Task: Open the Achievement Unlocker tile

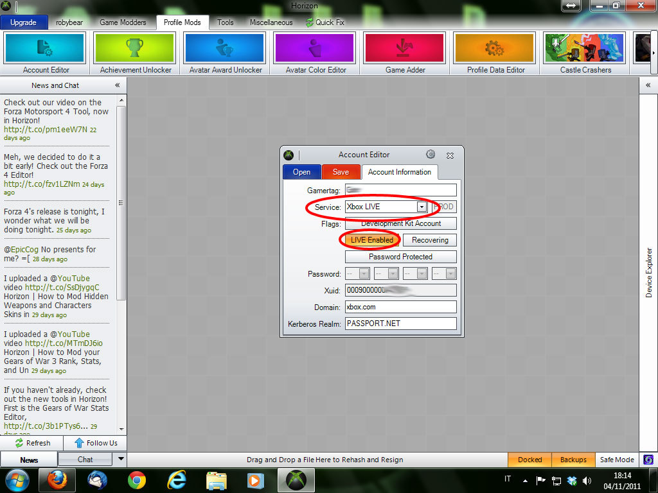Action: (135, 54)
